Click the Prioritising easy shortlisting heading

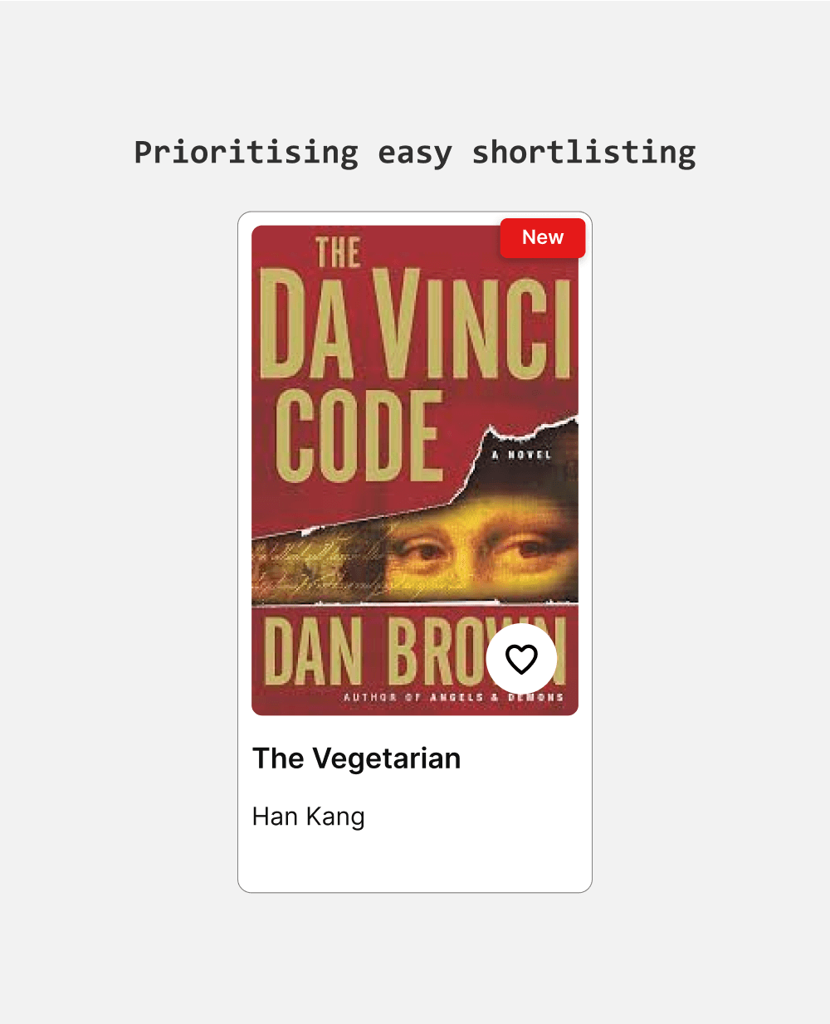[415, 153]
